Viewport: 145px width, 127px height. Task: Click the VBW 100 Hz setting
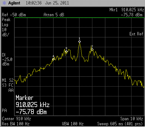73,124
